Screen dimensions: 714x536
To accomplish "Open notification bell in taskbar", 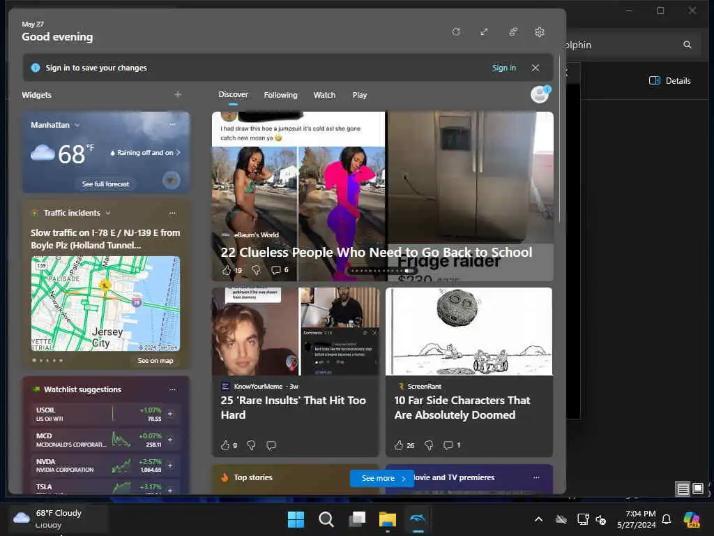I will (666, 519).
